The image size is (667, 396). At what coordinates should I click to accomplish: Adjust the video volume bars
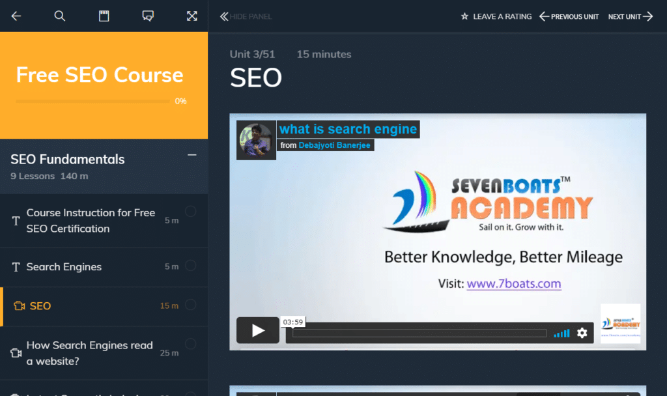point(561,333)
